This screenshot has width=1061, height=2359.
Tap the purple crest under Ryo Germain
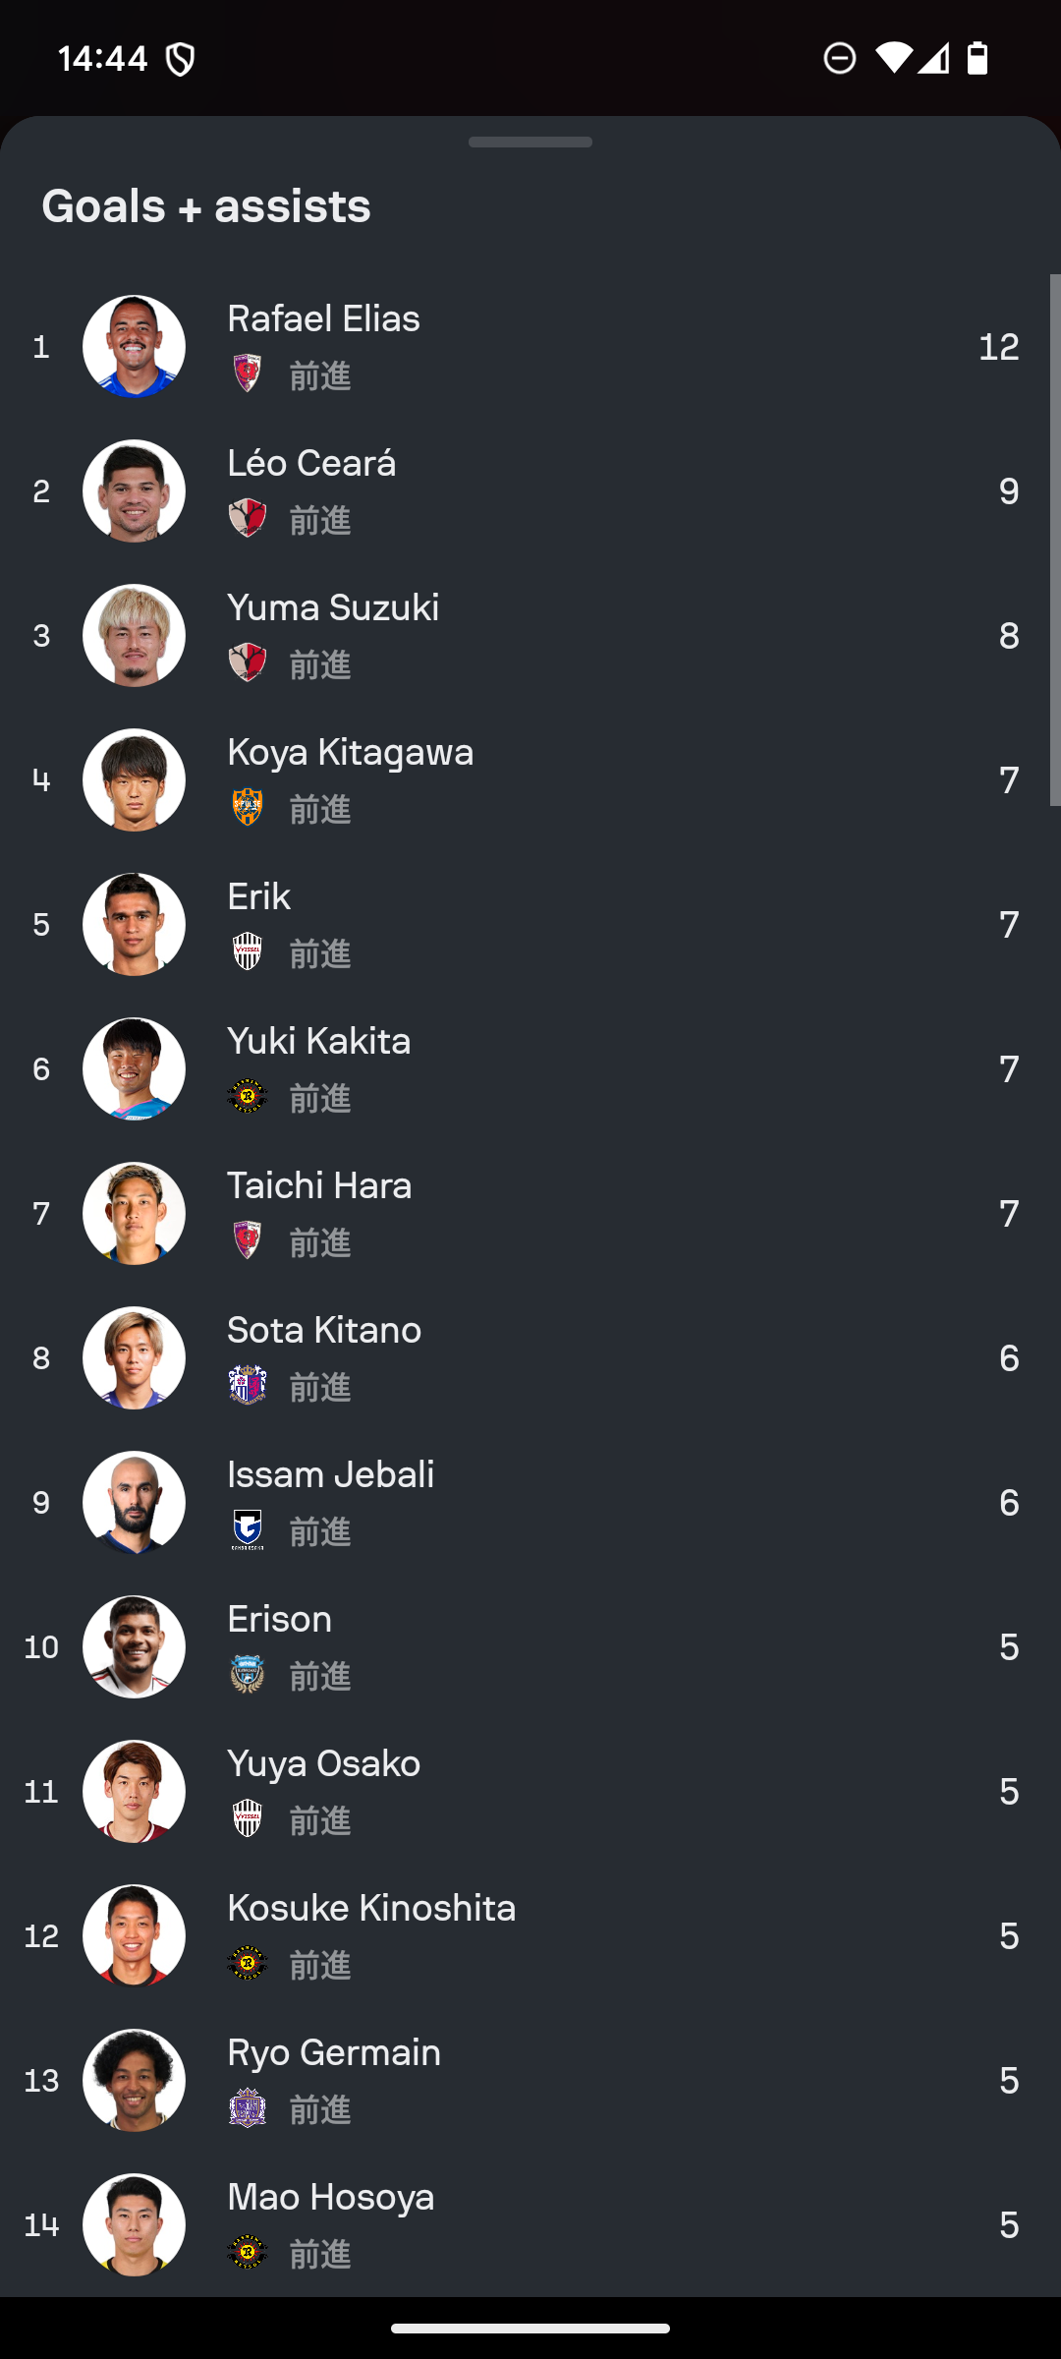pyautogui.click(x=248, y=2107)
